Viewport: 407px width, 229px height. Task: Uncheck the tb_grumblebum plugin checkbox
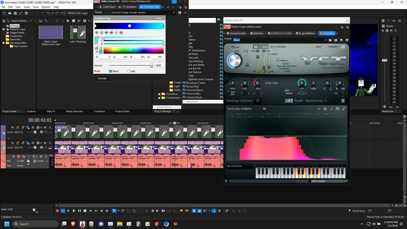[297, 33]
